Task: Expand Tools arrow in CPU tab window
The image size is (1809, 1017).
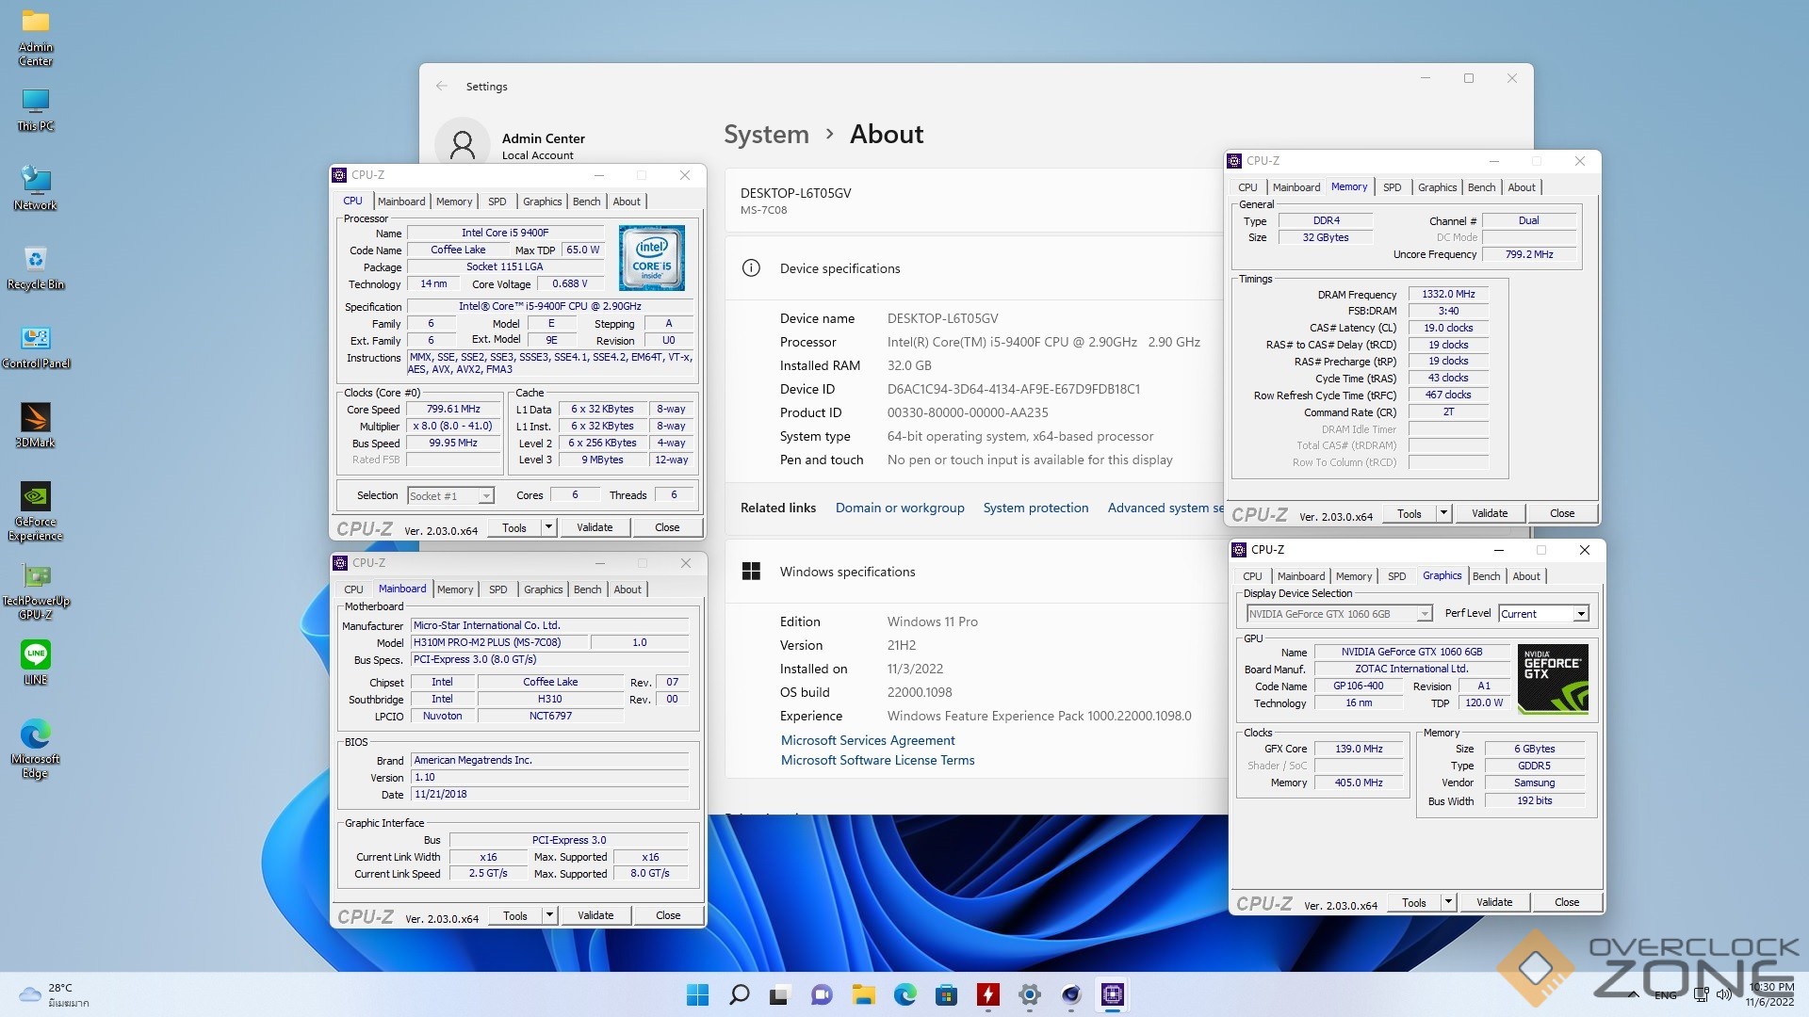Action: tap(548, 527)
